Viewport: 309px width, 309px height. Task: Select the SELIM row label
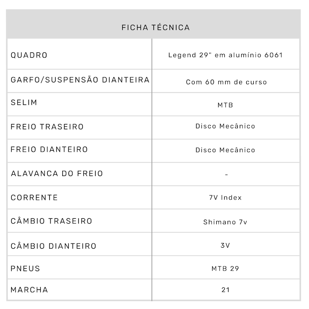coord(24,102)
